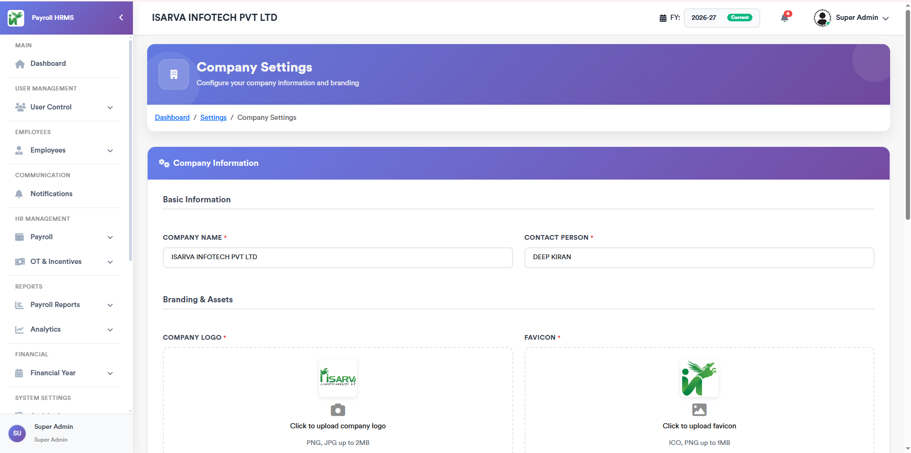Click the favicon preview thumbnail
Viewport: 911px width, 453px height.
[x=699, y=378]
